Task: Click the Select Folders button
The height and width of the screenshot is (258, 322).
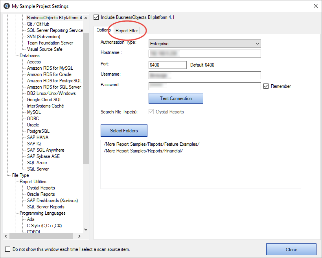Action: [124, 130]
